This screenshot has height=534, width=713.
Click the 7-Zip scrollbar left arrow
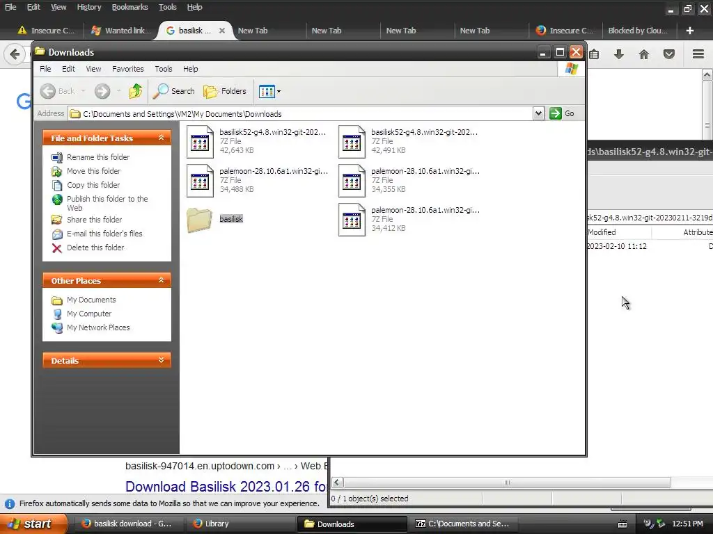coord(337,483)
